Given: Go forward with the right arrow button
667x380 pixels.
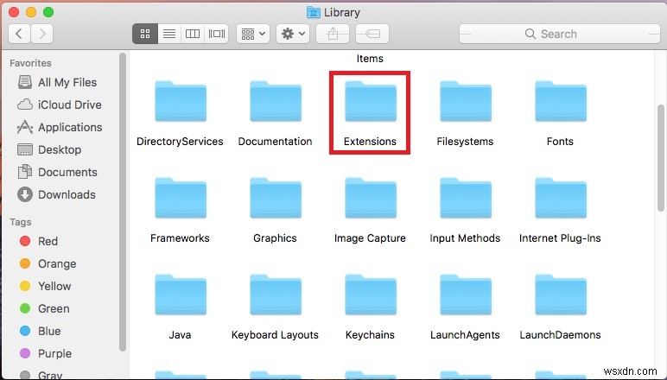Looking at the screenshot, I should 41,34.
